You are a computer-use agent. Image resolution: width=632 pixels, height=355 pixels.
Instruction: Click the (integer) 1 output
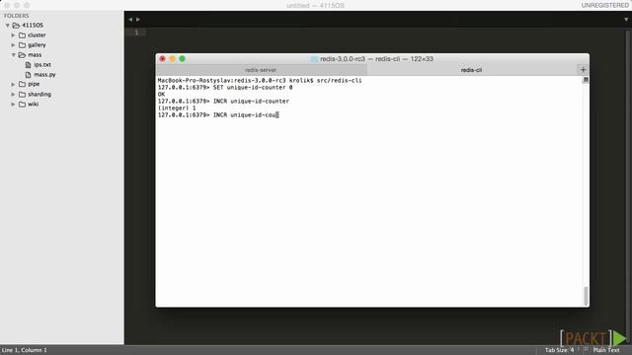(x=177, y=108)
